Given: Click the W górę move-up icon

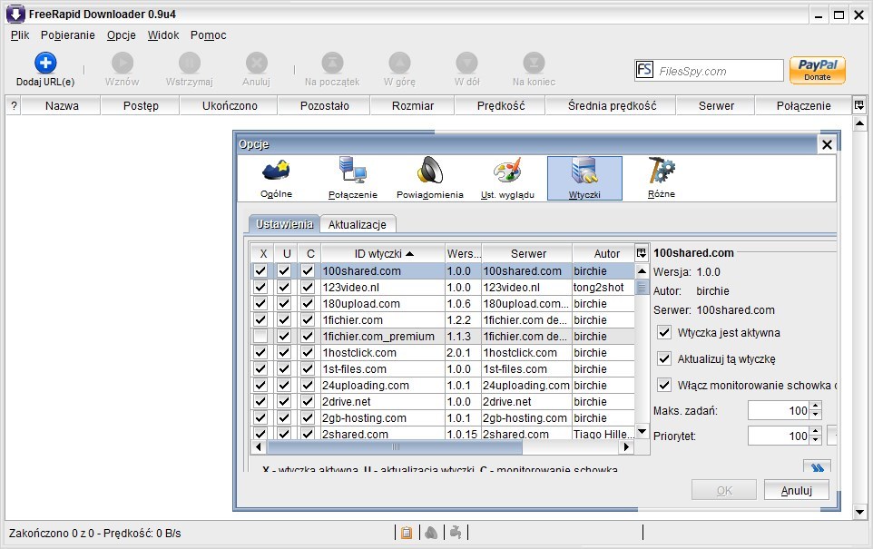Looking at the screenshot, I should [x=399, y=63].
